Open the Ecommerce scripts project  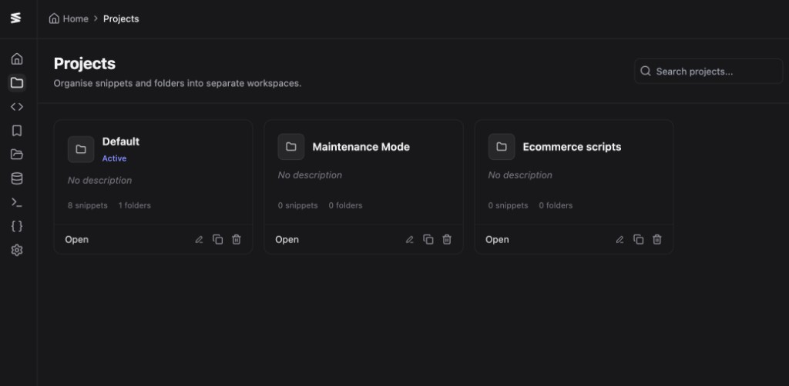pos(497,239)
